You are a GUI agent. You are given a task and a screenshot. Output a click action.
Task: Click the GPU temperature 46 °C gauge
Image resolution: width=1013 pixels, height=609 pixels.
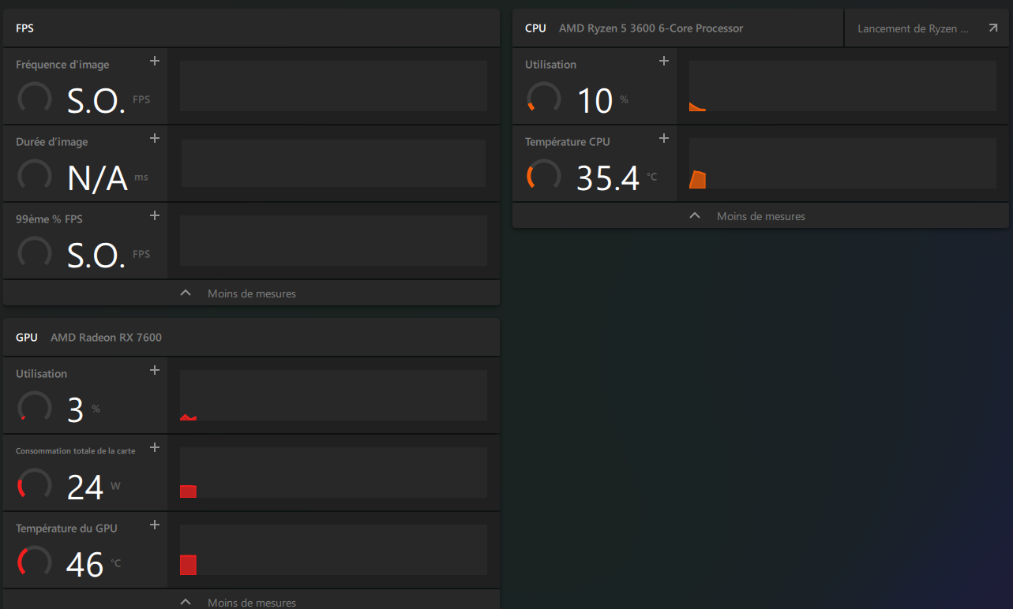tap(35, 562)
